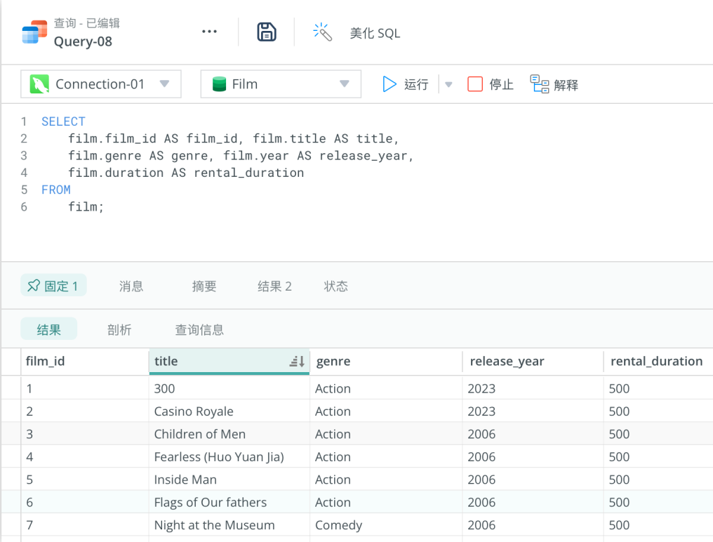Screen dimensions: 713x542
Task: Click the 美化 SQL button label
Action: click(375, 33)
